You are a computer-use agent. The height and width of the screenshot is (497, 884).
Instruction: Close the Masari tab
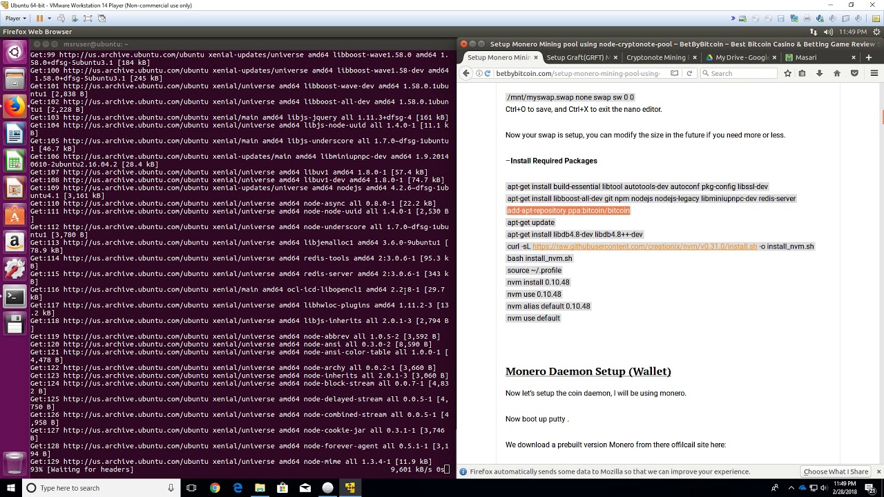coord(854,57)
